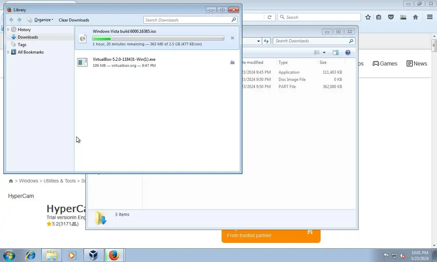Click the Vista ISO download progress bar
437x262 pixels.
pyautogui.click(x=158, y=38)
